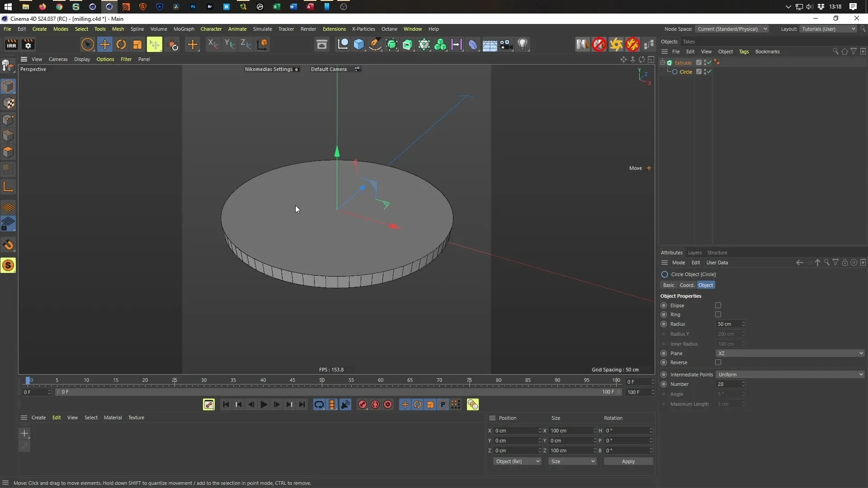Click the Pen spline tool icon
Viewport: 868px width, 488px height.
pos(375,44)
